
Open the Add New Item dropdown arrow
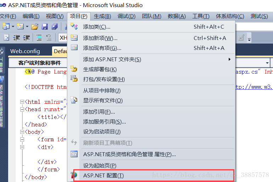click(27, 27)
